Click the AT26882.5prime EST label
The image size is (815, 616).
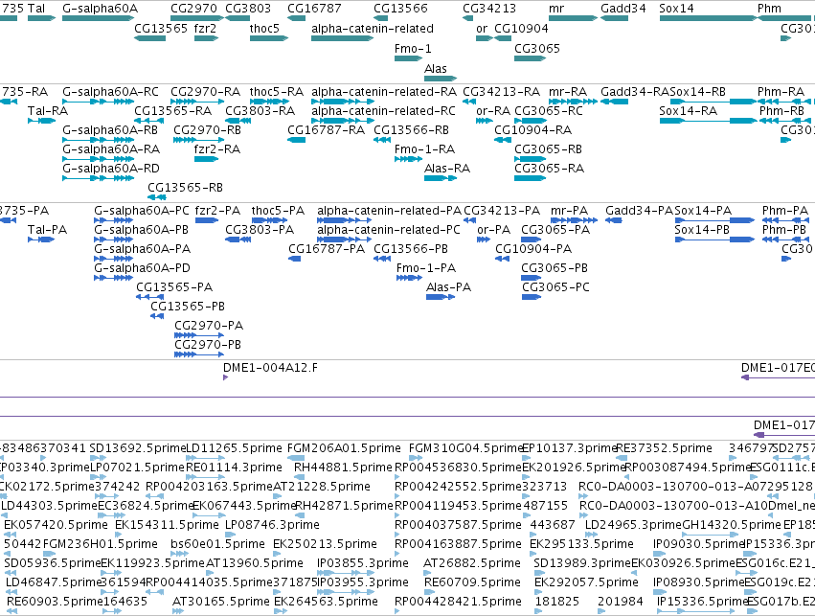(472, 564)
